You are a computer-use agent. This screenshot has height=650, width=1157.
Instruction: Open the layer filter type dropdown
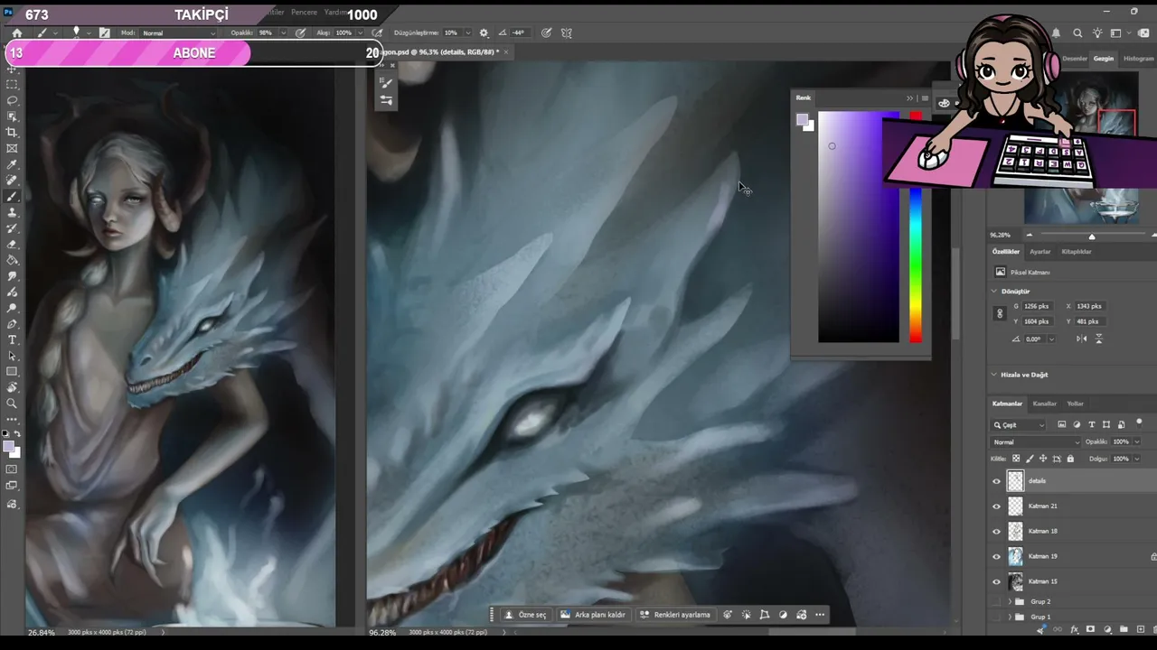tap(1019, 425)
